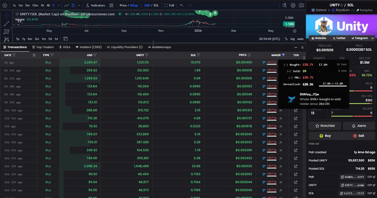Screen dimensions: 377x198
Task: Open explorer link for 15d ago transaction
Action: pos(296,126)
